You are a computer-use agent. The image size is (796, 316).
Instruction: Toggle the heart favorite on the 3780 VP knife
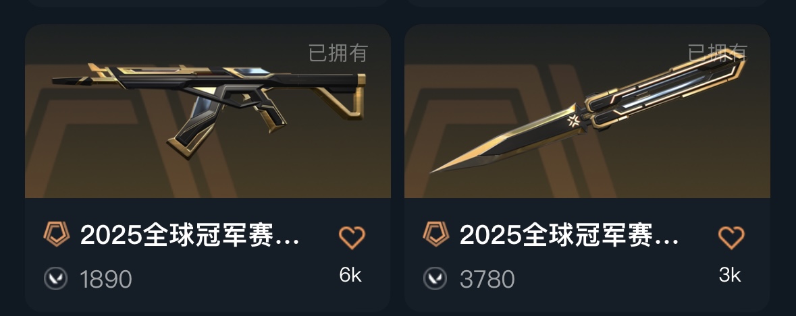click(732, 238)
